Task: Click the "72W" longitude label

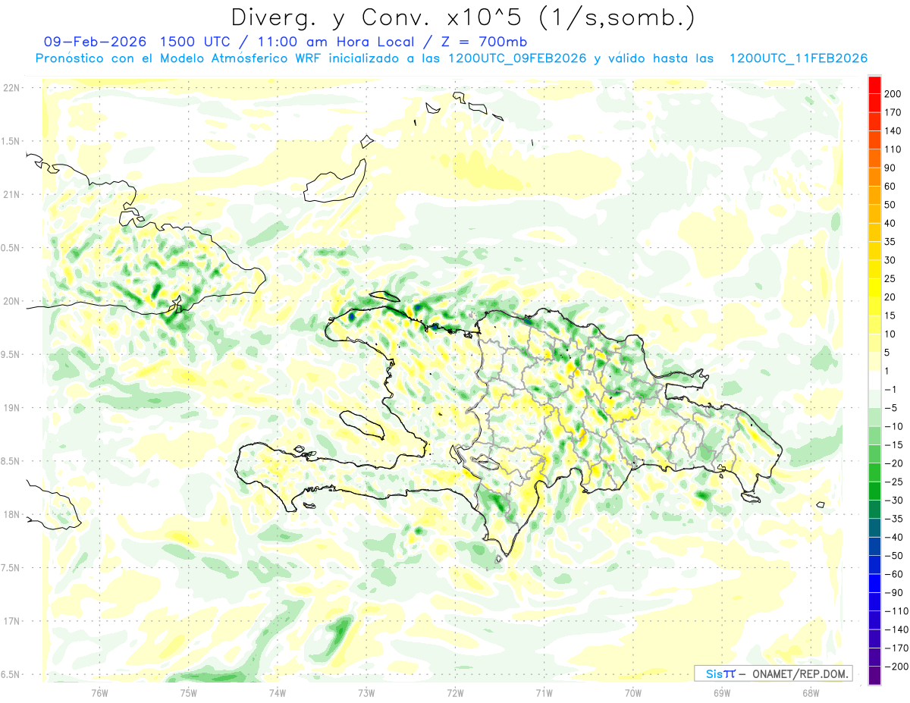Action: (x=455, y=692)
